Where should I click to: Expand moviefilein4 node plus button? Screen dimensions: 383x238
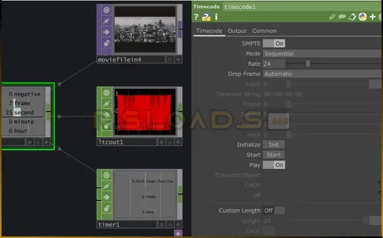coord(178,60)
